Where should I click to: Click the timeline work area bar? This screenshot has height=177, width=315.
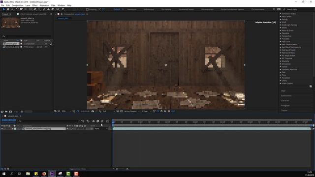(x=212, y=125)
